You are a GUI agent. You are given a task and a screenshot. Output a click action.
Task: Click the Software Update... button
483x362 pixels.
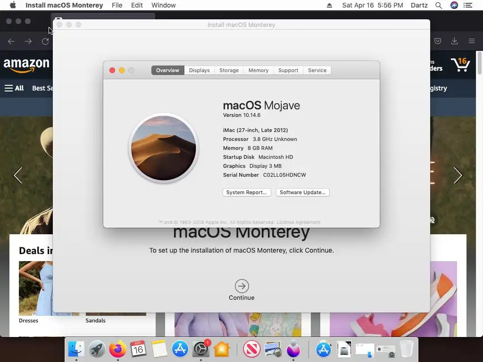click(x=303, y=192)
